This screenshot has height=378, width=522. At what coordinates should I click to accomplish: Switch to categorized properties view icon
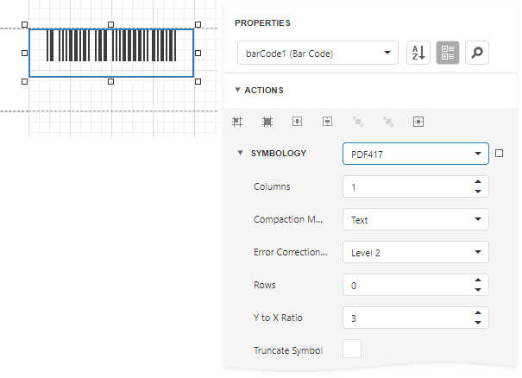pos(447,54)
